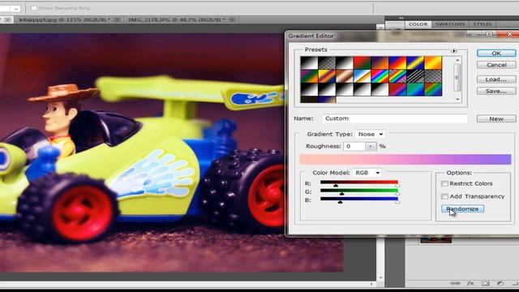Choose the Blue, Yellow, Blue gradient preset
The image size is (519, 292).
tap(415, 63)
